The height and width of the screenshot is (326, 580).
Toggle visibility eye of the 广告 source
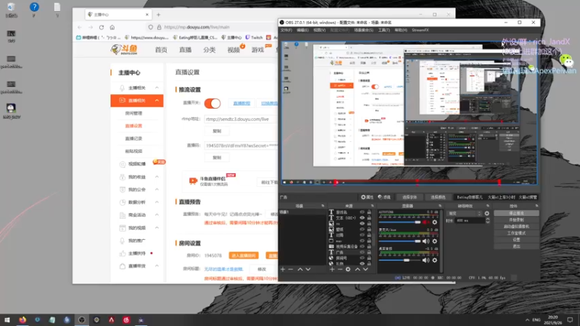362,252
